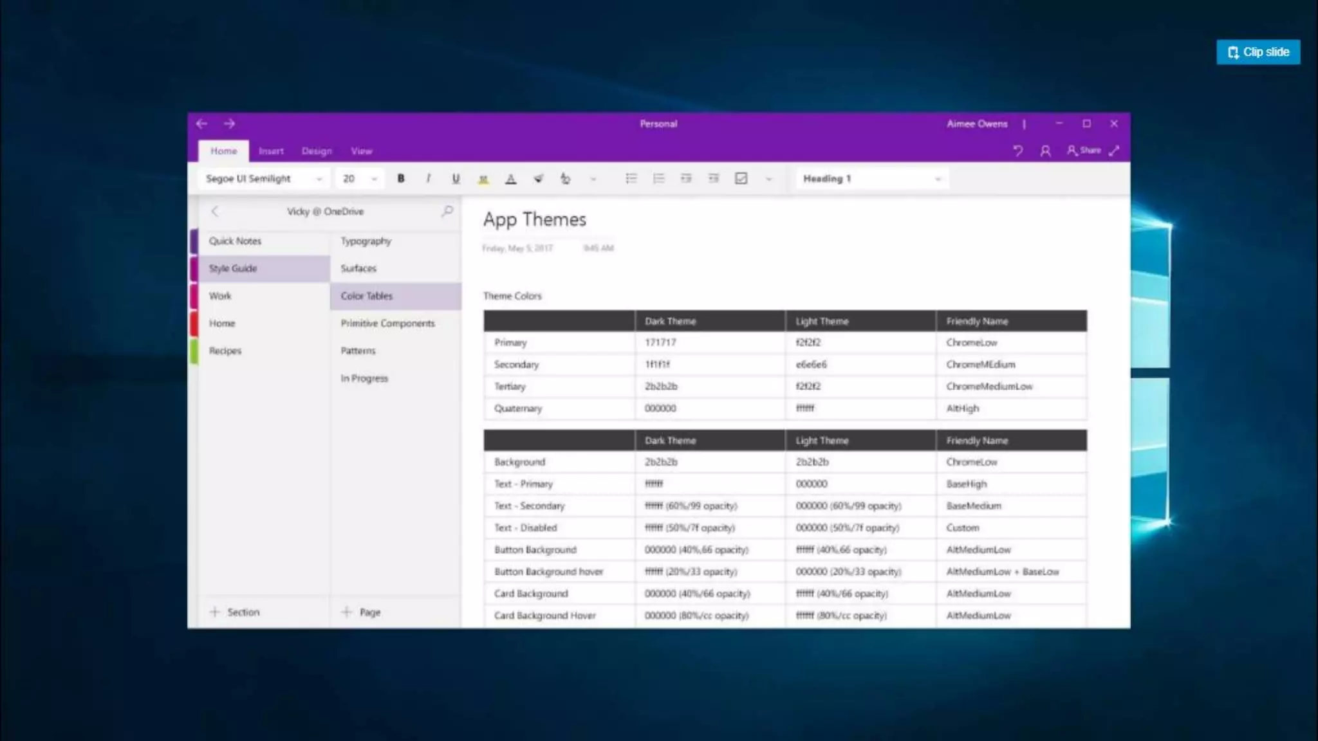Expand more font formatting options chevron
The height and width of the screenshot is (741, 1318).
point(593,179)
